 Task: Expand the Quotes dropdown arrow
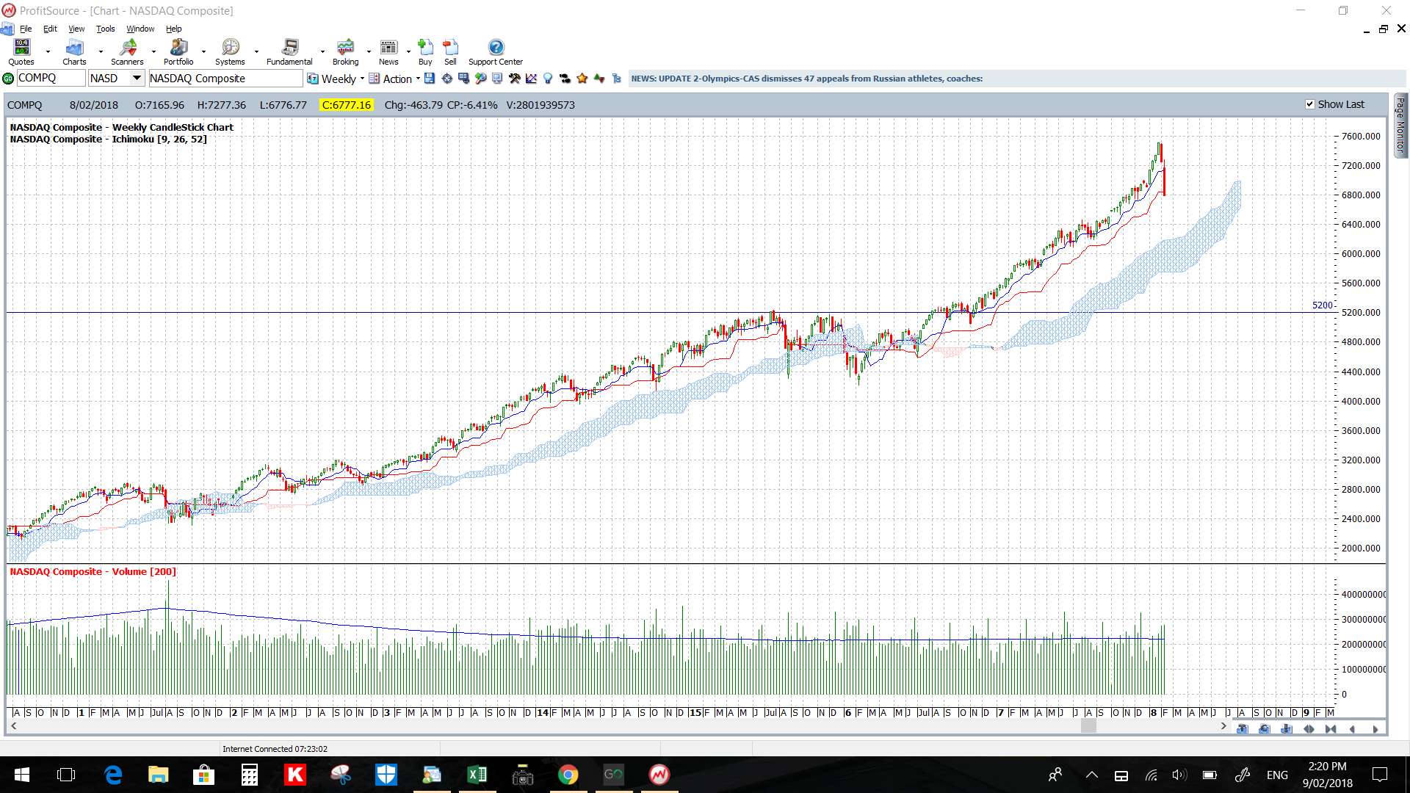(x=48, y=52)
